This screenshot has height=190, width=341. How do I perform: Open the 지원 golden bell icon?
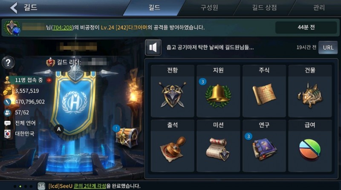click(218, 96)
